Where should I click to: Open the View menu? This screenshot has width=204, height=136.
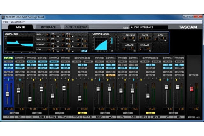tap(5, 22)
